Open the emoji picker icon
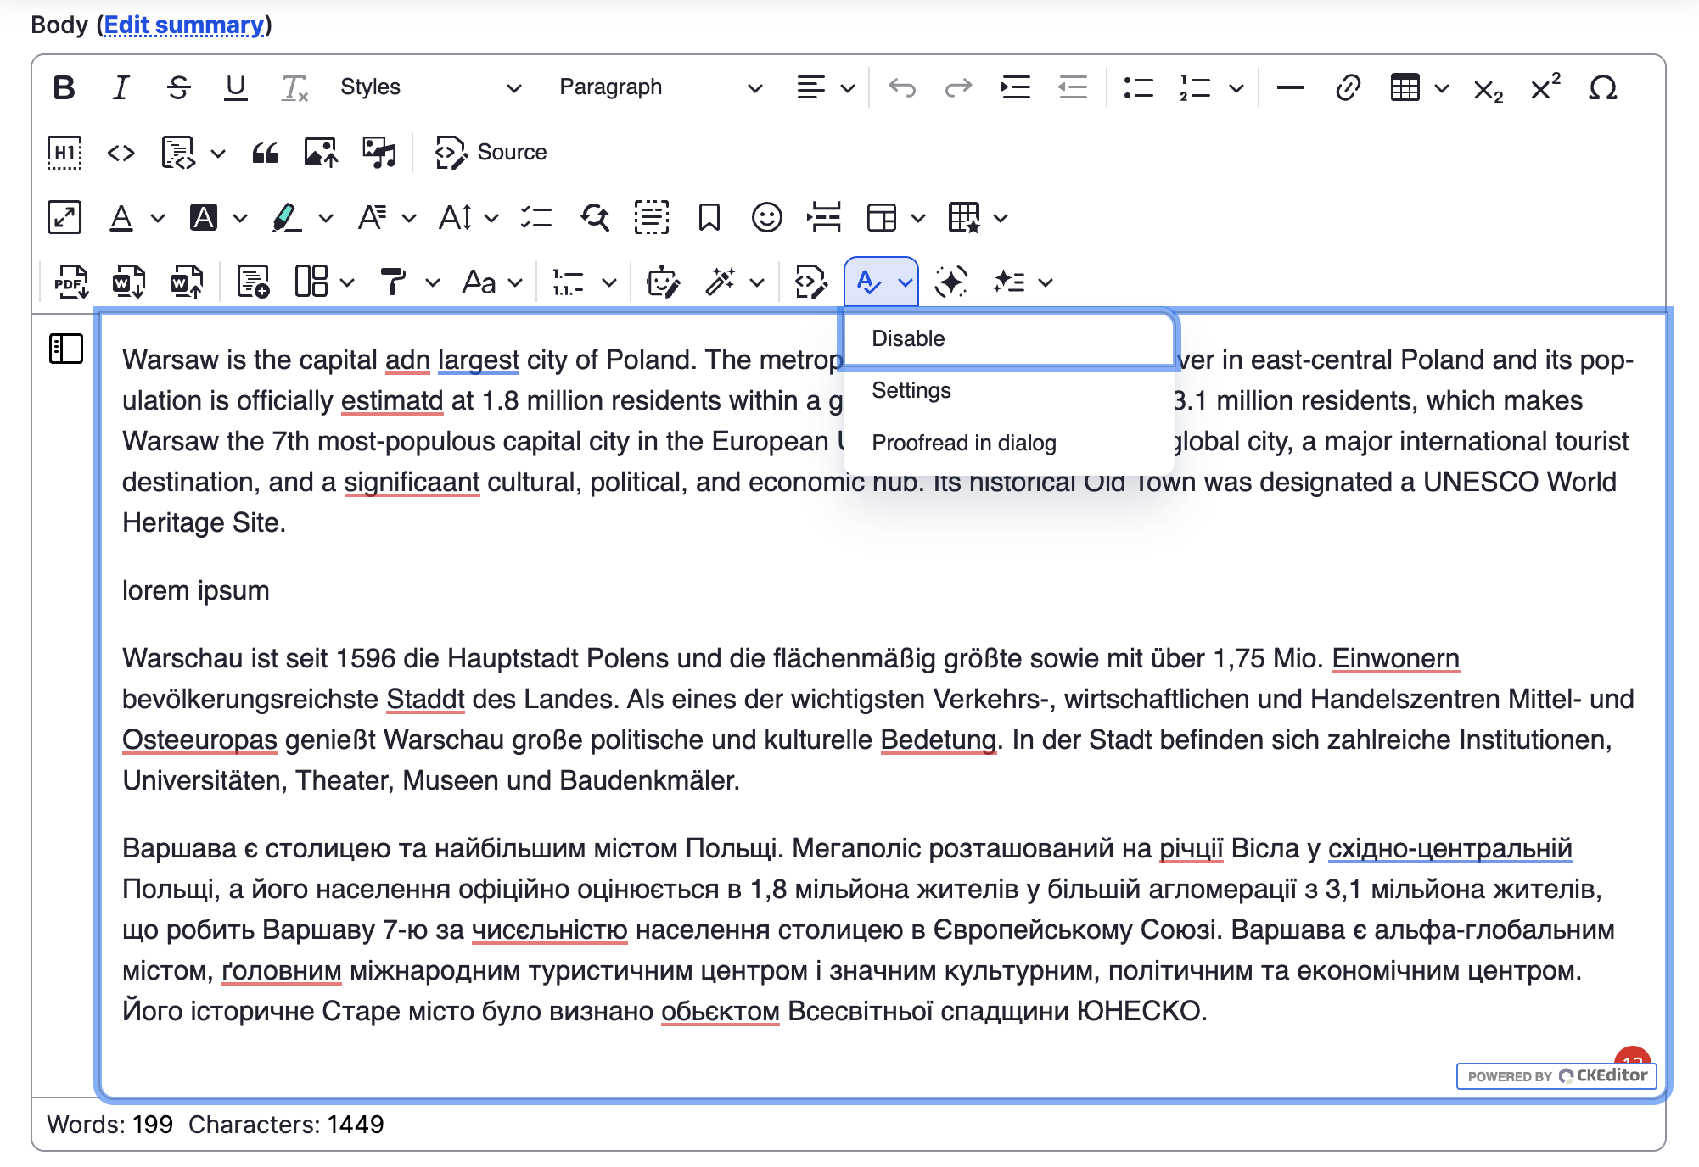 tap(766, 218)
